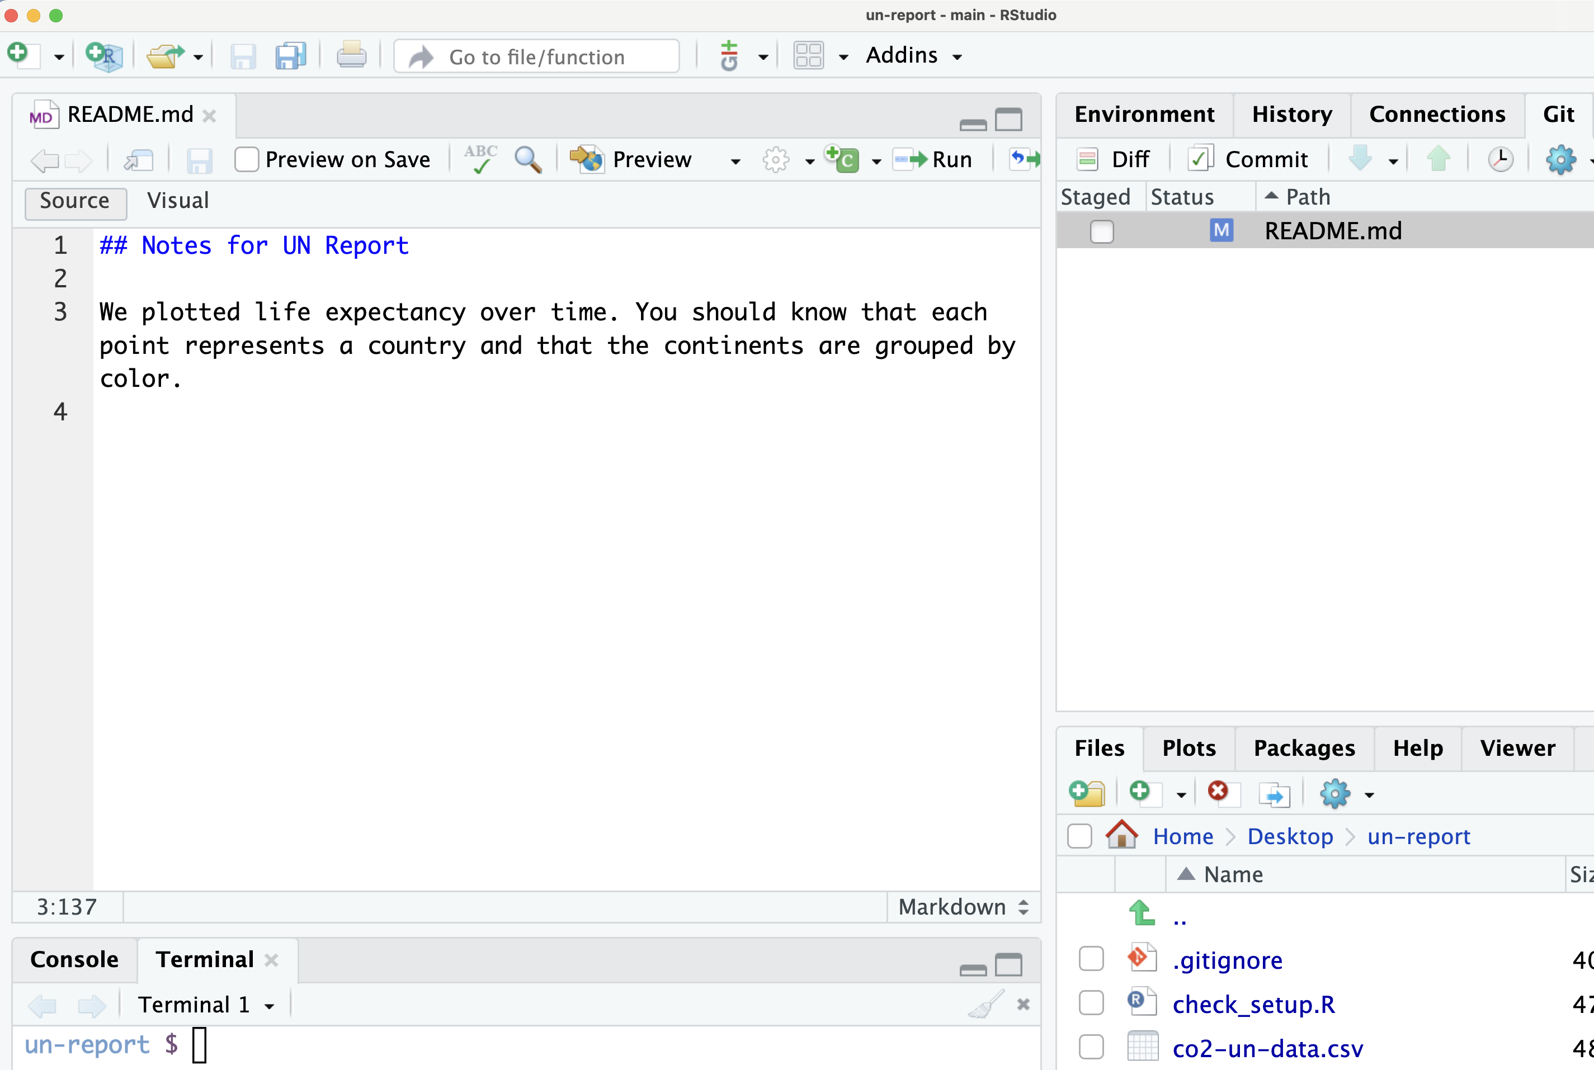Click the Git version control toolbar icon
The width and height of the screenshot is (1594, 1070).
(729, 55)
